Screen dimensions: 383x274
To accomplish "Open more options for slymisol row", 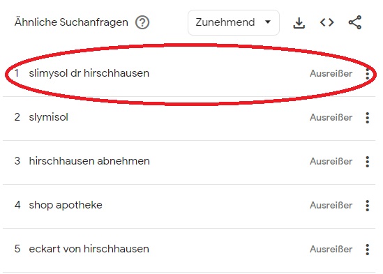I will point(368,118).
